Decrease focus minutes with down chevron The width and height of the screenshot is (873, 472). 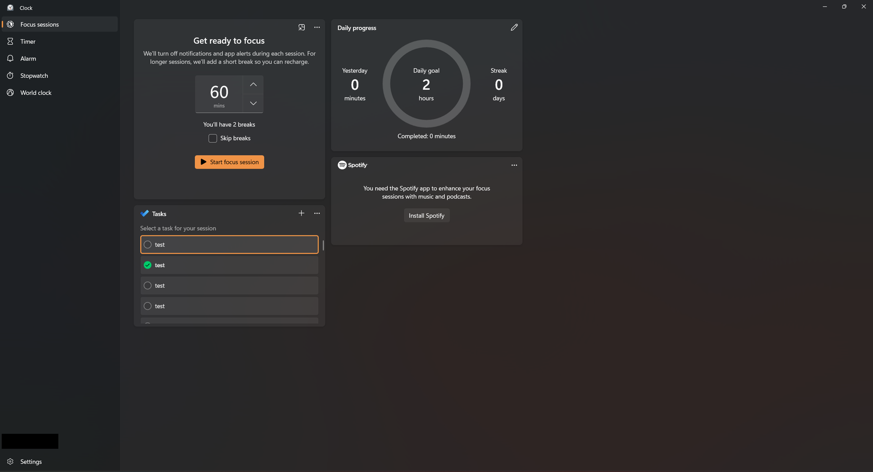(x=253, y=104)
